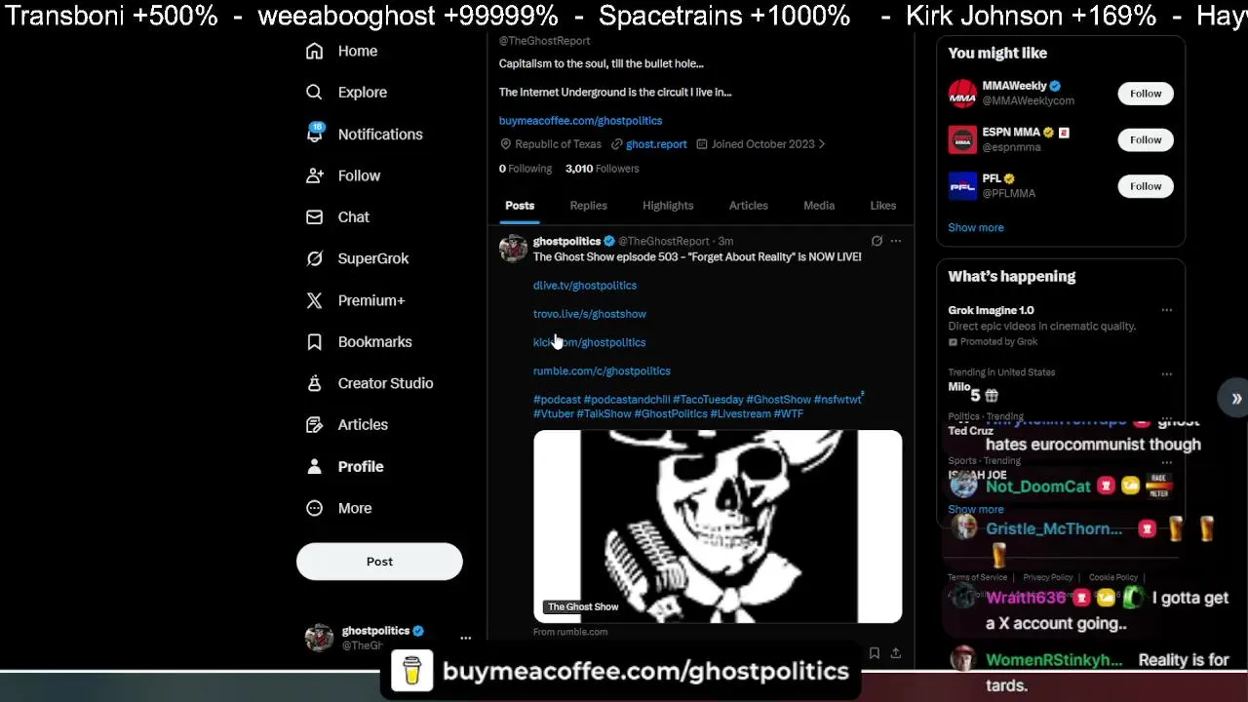Follow MMAWeekly
Image resolution: width=1248 pixels, height=702 pixels.
click(1146, 94)
